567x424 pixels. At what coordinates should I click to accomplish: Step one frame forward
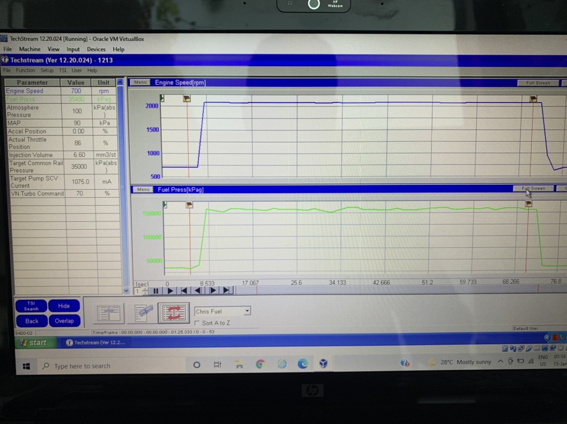213,291
